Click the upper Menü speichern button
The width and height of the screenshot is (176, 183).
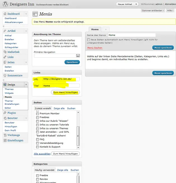pos(163,47)
